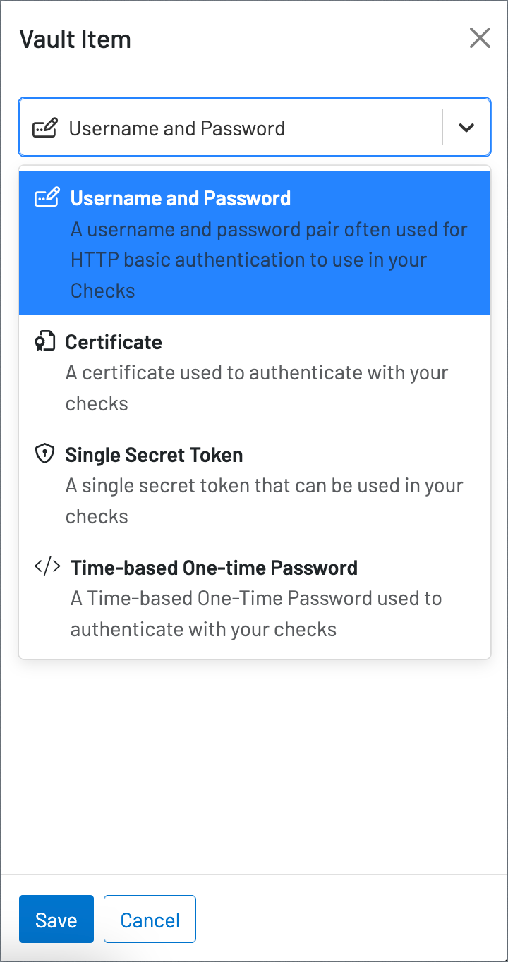Click the Certificate option's badge icon
Viewport: 508px width, 962px height.
click(44, 342)
